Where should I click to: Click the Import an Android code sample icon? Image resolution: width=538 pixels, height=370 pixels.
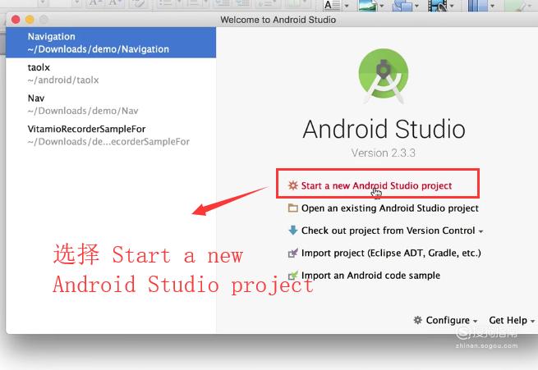click(x=292, y=276)
